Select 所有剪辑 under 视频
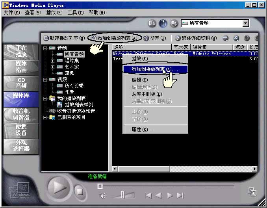The image size is (267, 208). 74,86
